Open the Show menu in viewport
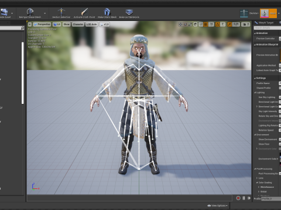The height and width of the screenshot is (210, 281). [67, 24]
